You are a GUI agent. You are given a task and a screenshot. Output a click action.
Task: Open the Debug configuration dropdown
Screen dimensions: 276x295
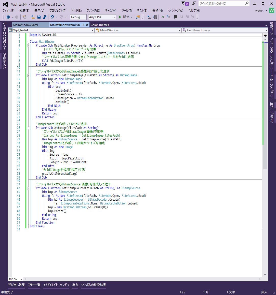tap(78, 17)
